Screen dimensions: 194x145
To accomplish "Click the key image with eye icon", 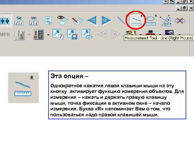I will pyautogui.click(x=87, y=34).
